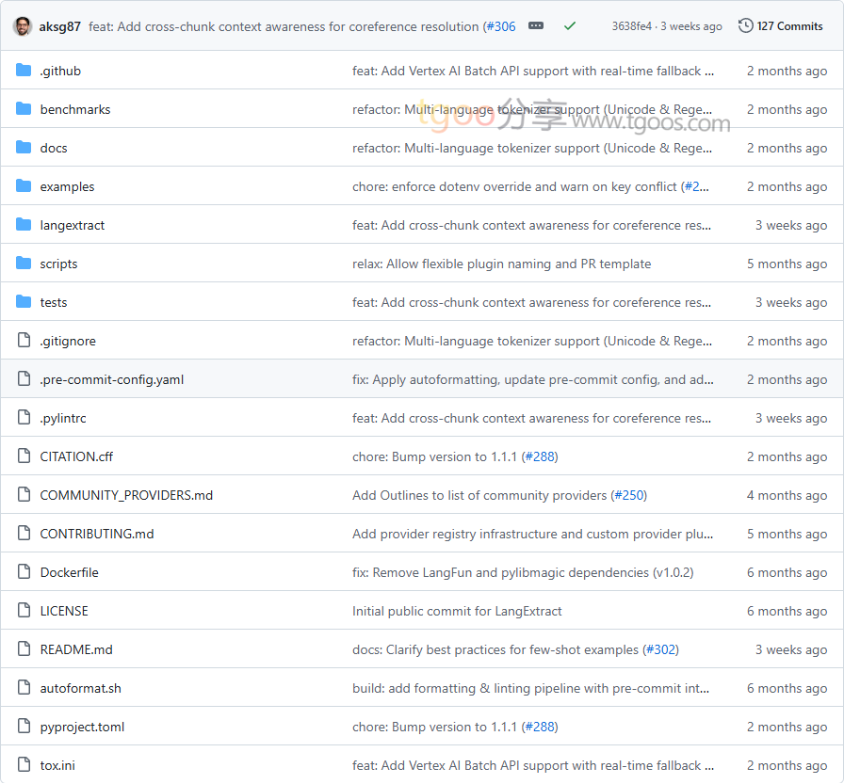The width and height of the screenshot is (844, 784).
Task: Open the docs folder
Action: coord(54,148)
